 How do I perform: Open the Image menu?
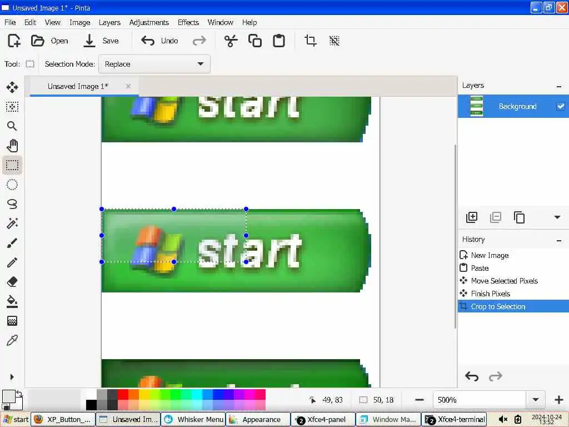click(80, 22)
